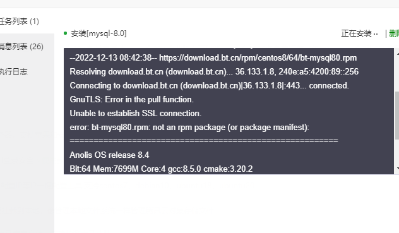Click the bt-mysql80.rpm download URL log line
Image resolution: width=399 pixels, height=233 pixels.
point(213,58)
